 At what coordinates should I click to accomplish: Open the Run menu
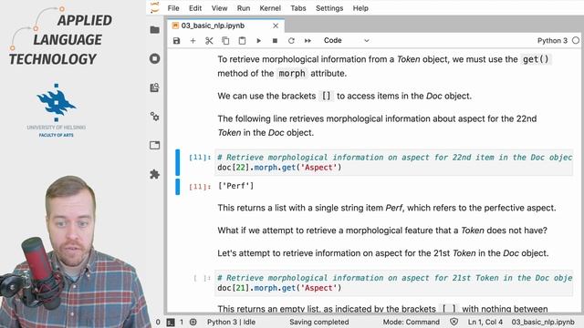244,8
